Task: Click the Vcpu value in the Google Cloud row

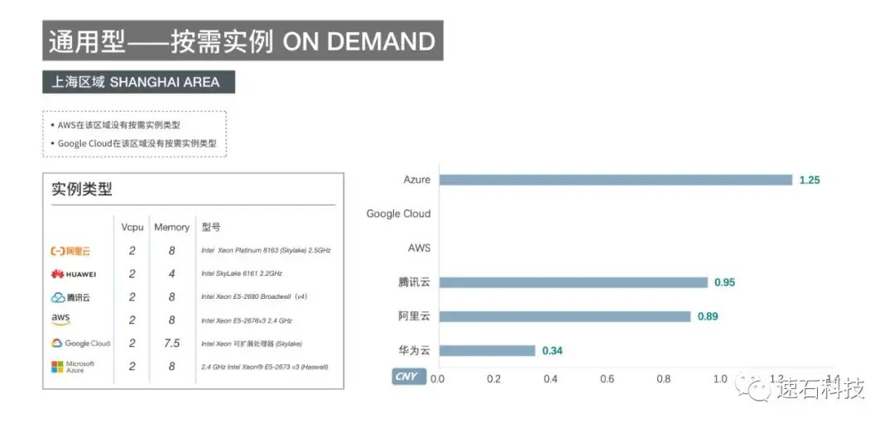Action: (132, 343)
